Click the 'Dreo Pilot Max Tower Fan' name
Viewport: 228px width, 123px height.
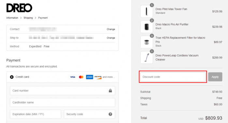[171, 9]
